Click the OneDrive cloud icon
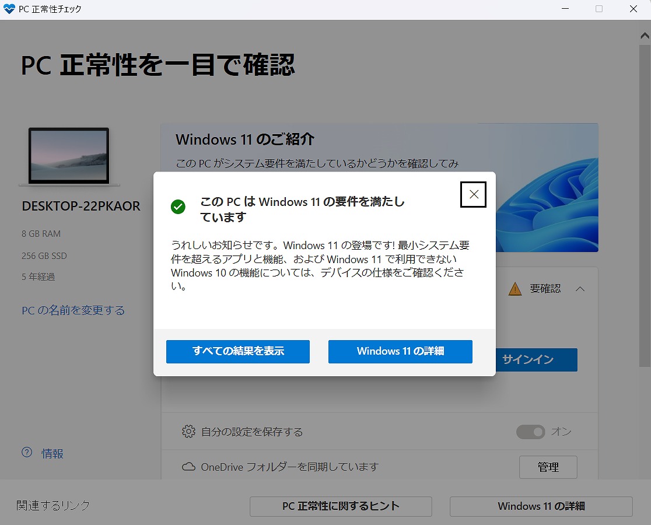This screenshot has width=651, height=525. (x=188, y=467)
